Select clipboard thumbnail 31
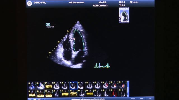Viewport: 179px width, 100px height. click(81, 86)
